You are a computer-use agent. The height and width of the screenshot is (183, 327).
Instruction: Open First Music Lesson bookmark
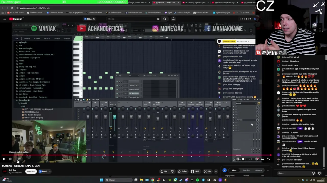point(36,13)
